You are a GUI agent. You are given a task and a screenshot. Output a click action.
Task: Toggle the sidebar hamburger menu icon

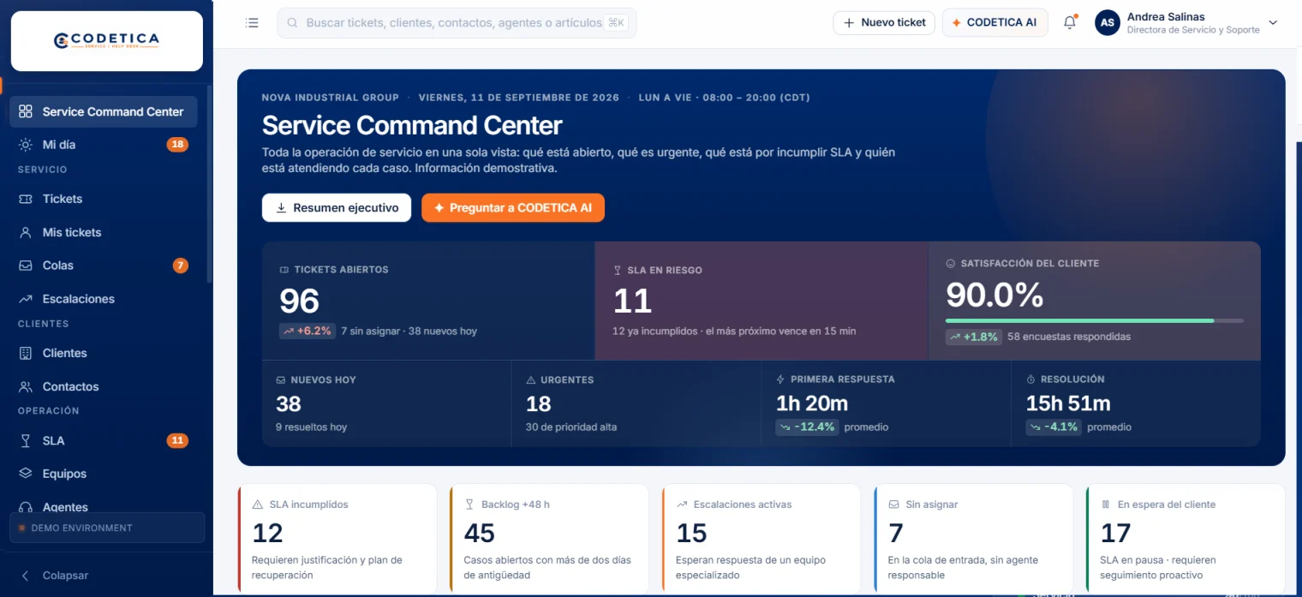tap(252, 23)
